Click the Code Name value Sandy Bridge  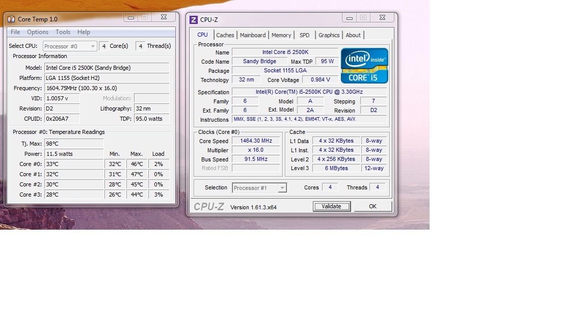click(x=259, y=61)
